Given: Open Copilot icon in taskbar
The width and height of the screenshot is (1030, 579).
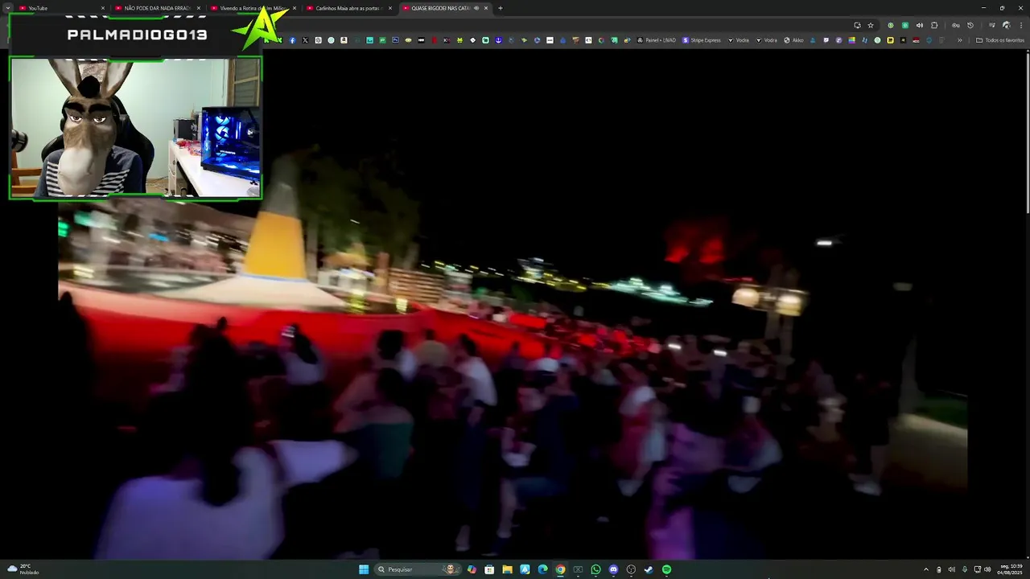Looking at the screenshot, I should tap(472, 569).
